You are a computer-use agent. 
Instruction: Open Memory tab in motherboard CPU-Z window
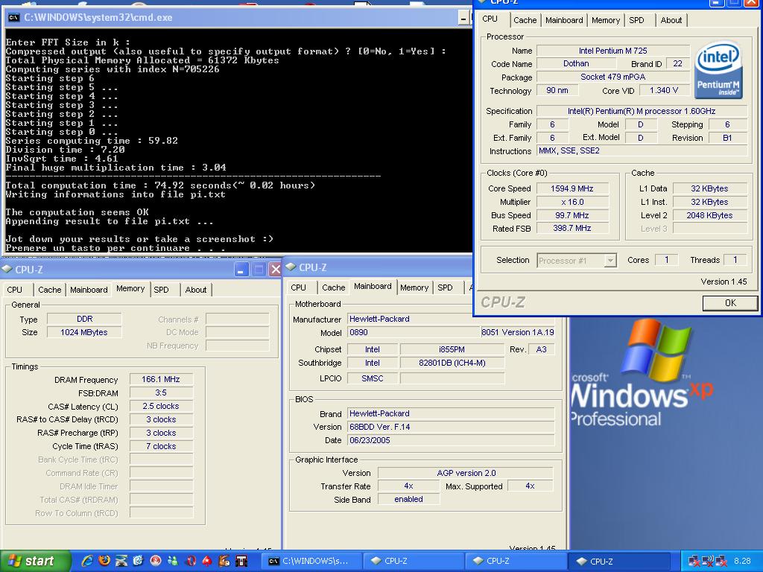(414, 288)
